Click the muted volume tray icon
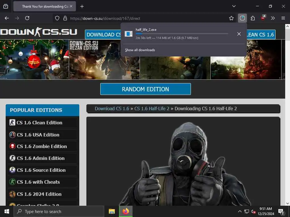290x217 pixels. click(253, 211)
